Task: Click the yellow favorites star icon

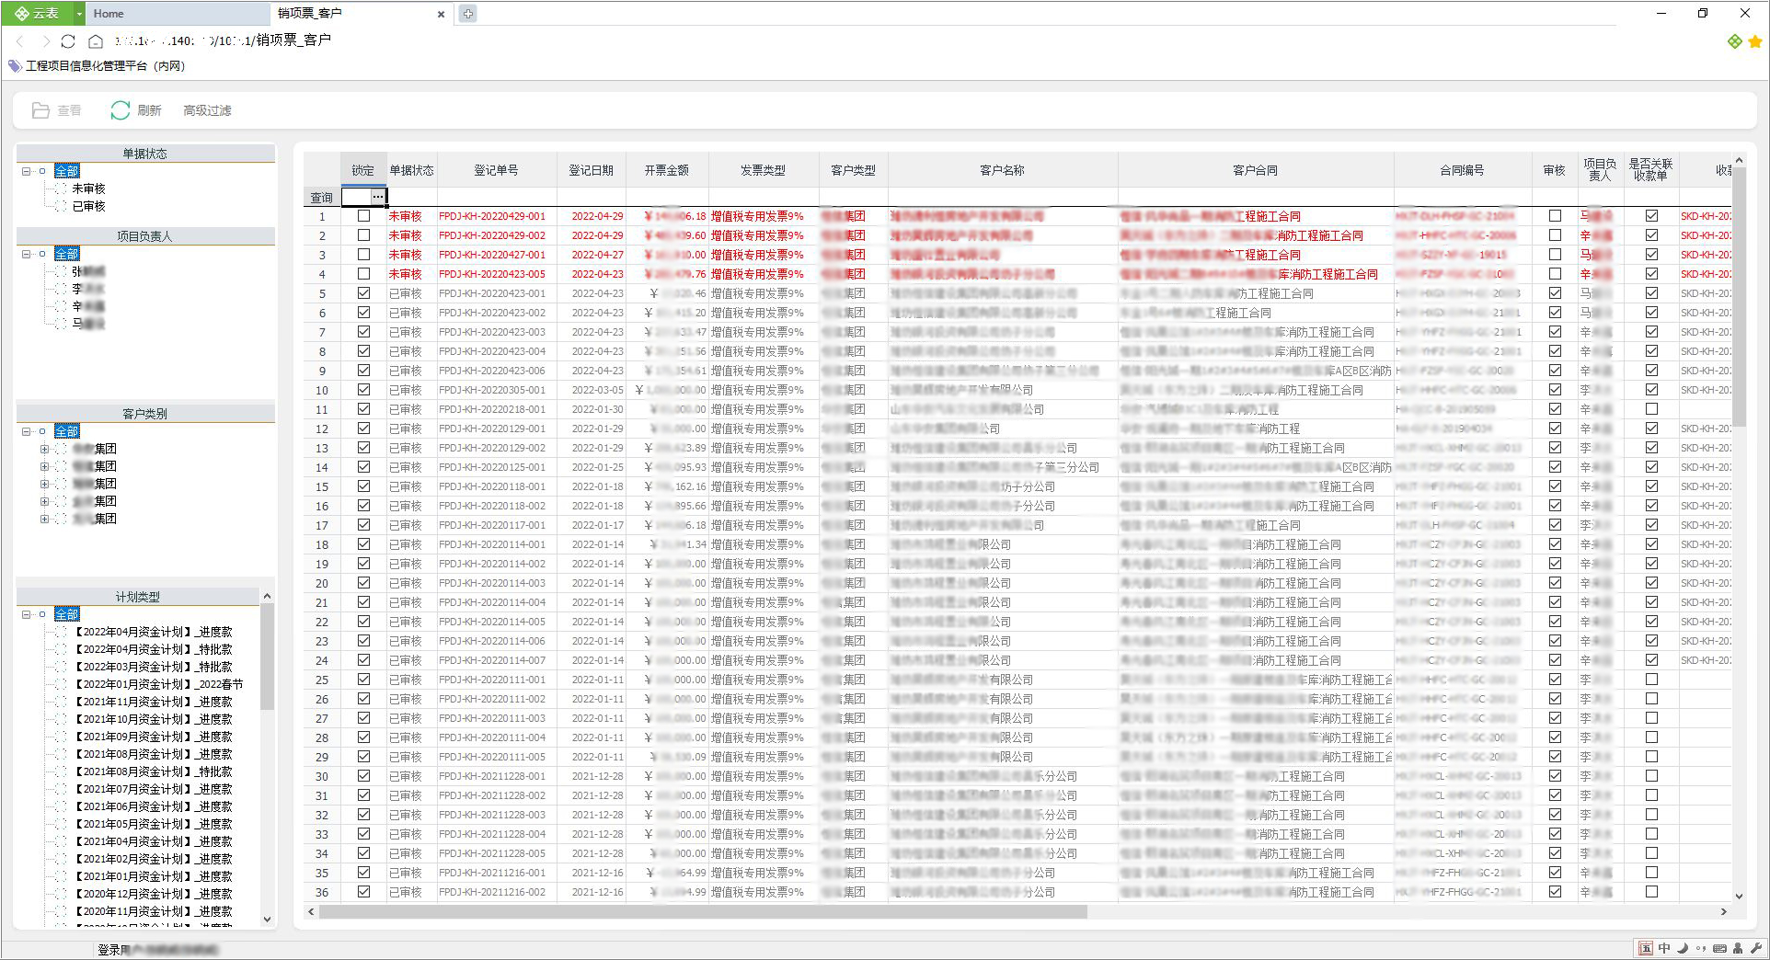Action: (x=1755, y=41)
